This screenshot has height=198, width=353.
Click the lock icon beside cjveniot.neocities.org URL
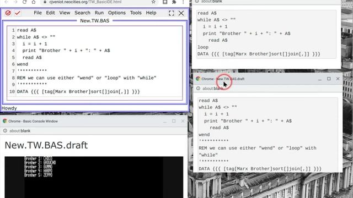(45, 2)
